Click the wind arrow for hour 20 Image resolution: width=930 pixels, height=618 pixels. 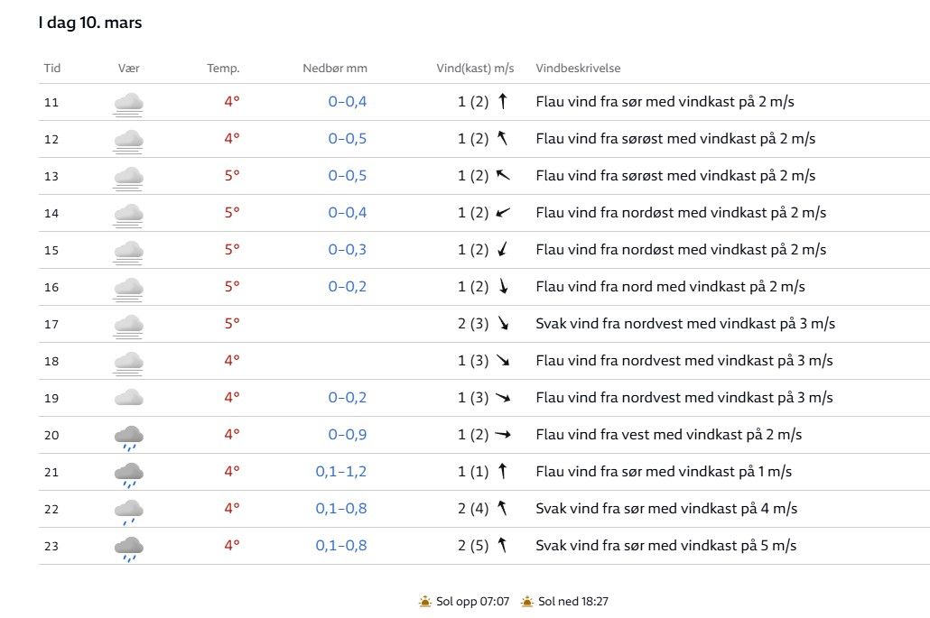coord(503,435)
